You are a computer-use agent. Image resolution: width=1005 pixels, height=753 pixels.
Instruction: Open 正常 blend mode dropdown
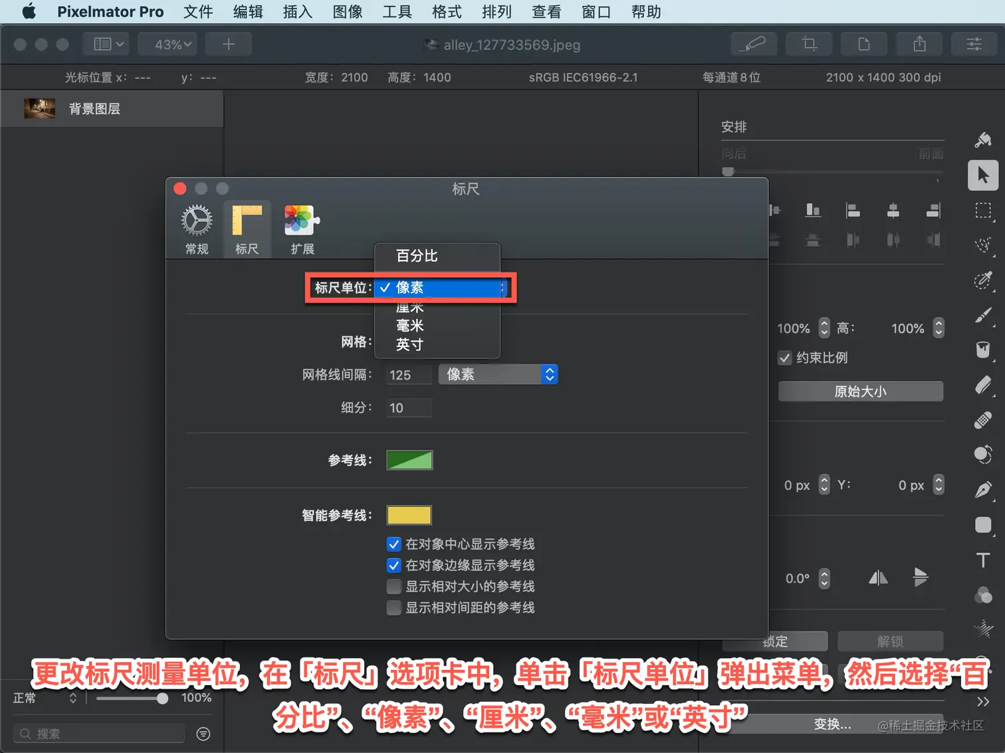45,698
